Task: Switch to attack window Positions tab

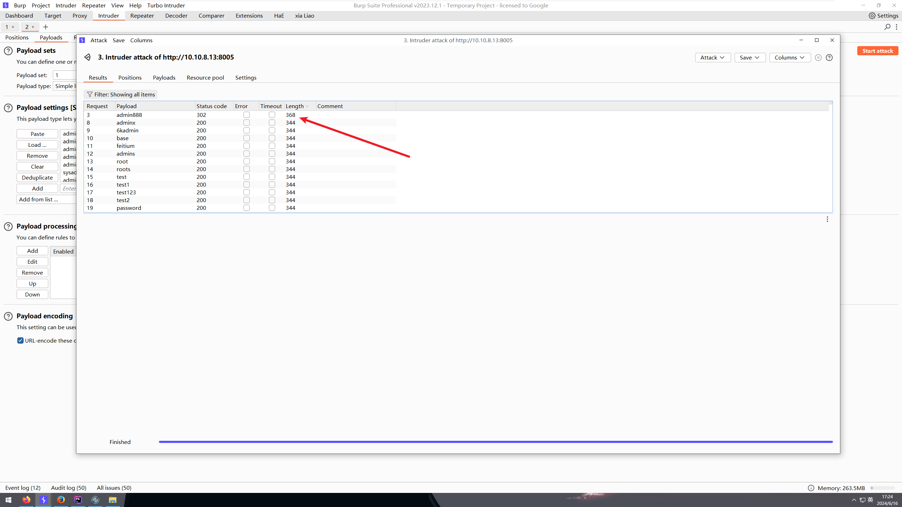Action: 130,77
